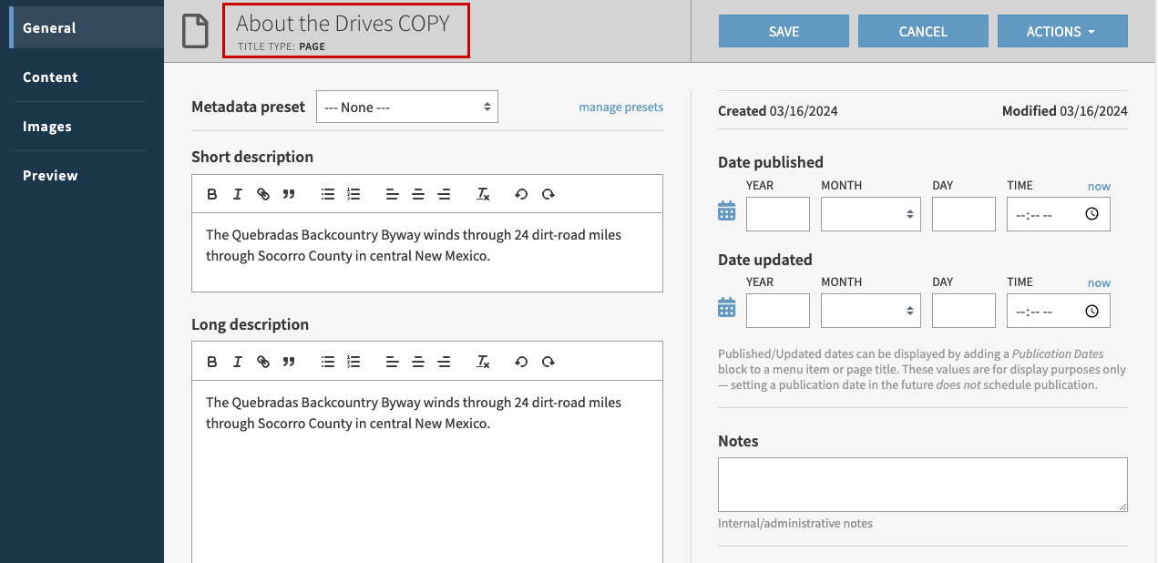1158x563 pixels.
Task: Undo last change in Short description editor
Action: click(x=520, y=193)
